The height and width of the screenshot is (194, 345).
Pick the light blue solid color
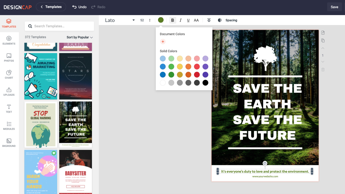click(x=163, y=58)
